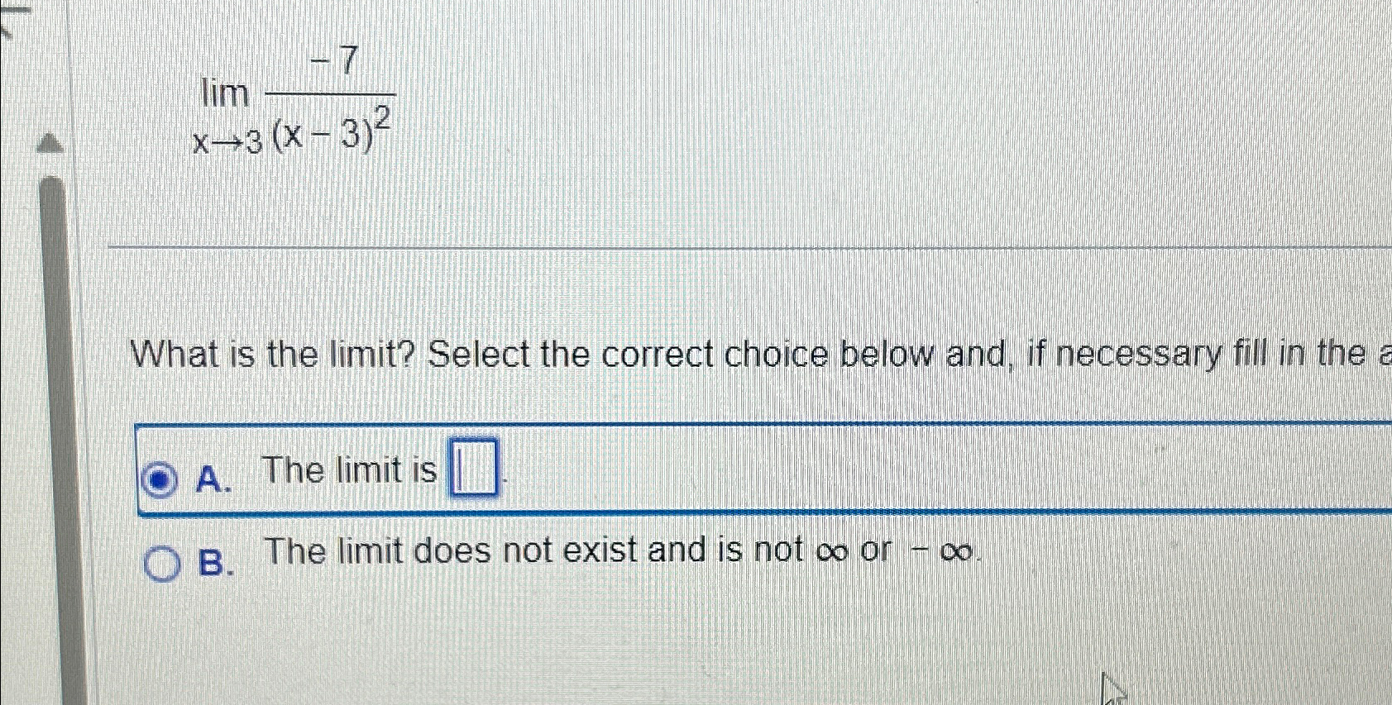Click the horizontal divider below the expression
This screenshot has width=1392, height=705.
[662, 245]
